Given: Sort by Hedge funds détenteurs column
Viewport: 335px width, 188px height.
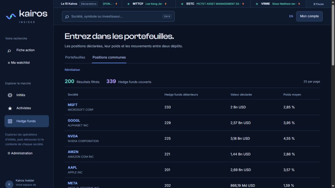Looking at the screenshot, I should click(181, 95).
